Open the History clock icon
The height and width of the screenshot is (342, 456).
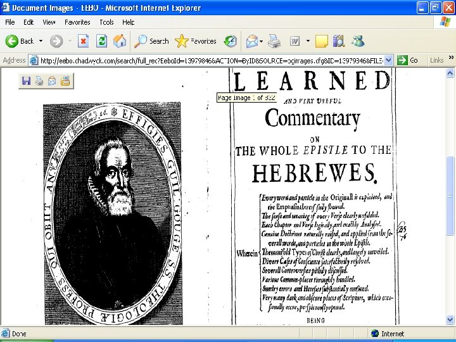tap(231, 41)
